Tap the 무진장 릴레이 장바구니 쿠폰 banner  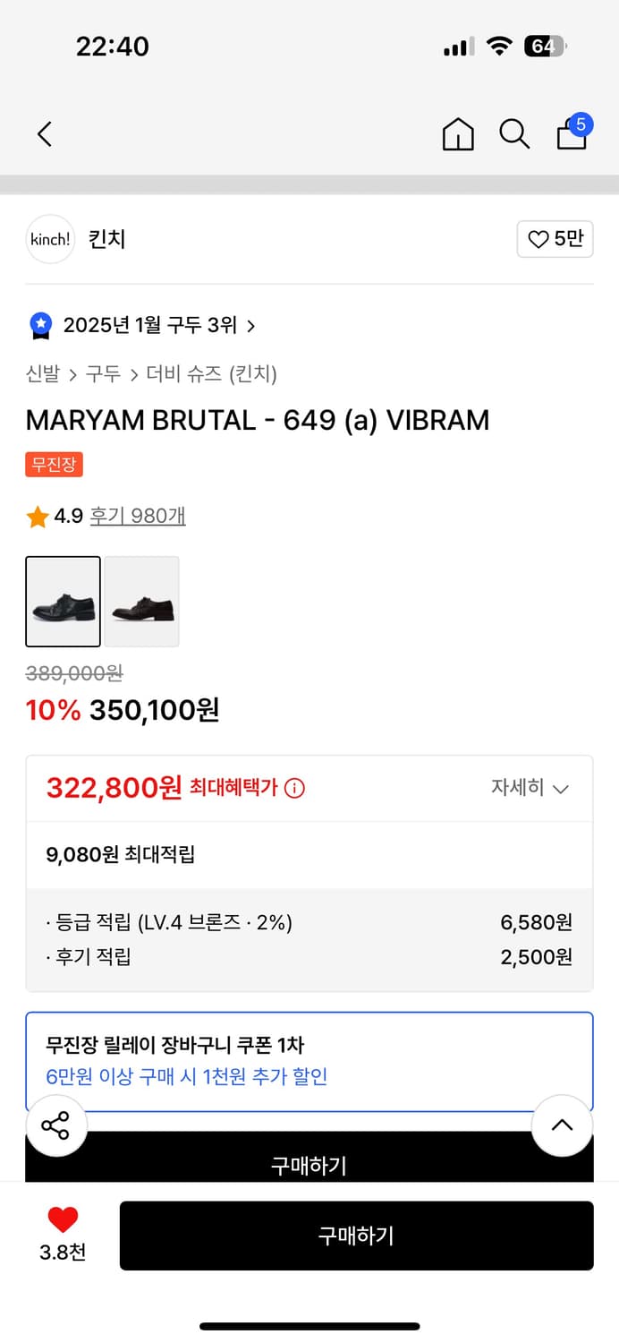309,1060
